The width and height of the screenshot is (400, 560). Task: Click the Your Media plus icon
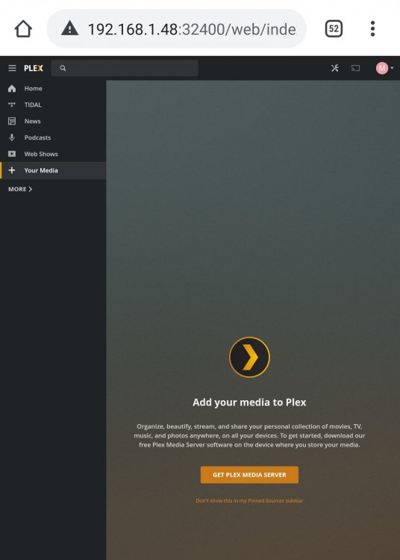[x=12, y=170]
